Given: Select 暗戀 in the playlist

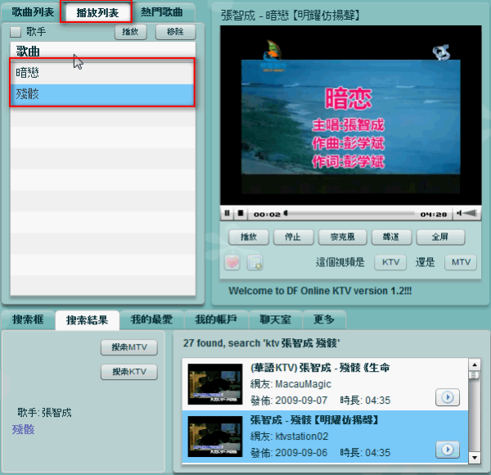Looking at the screenshot, I should (103, 73).
